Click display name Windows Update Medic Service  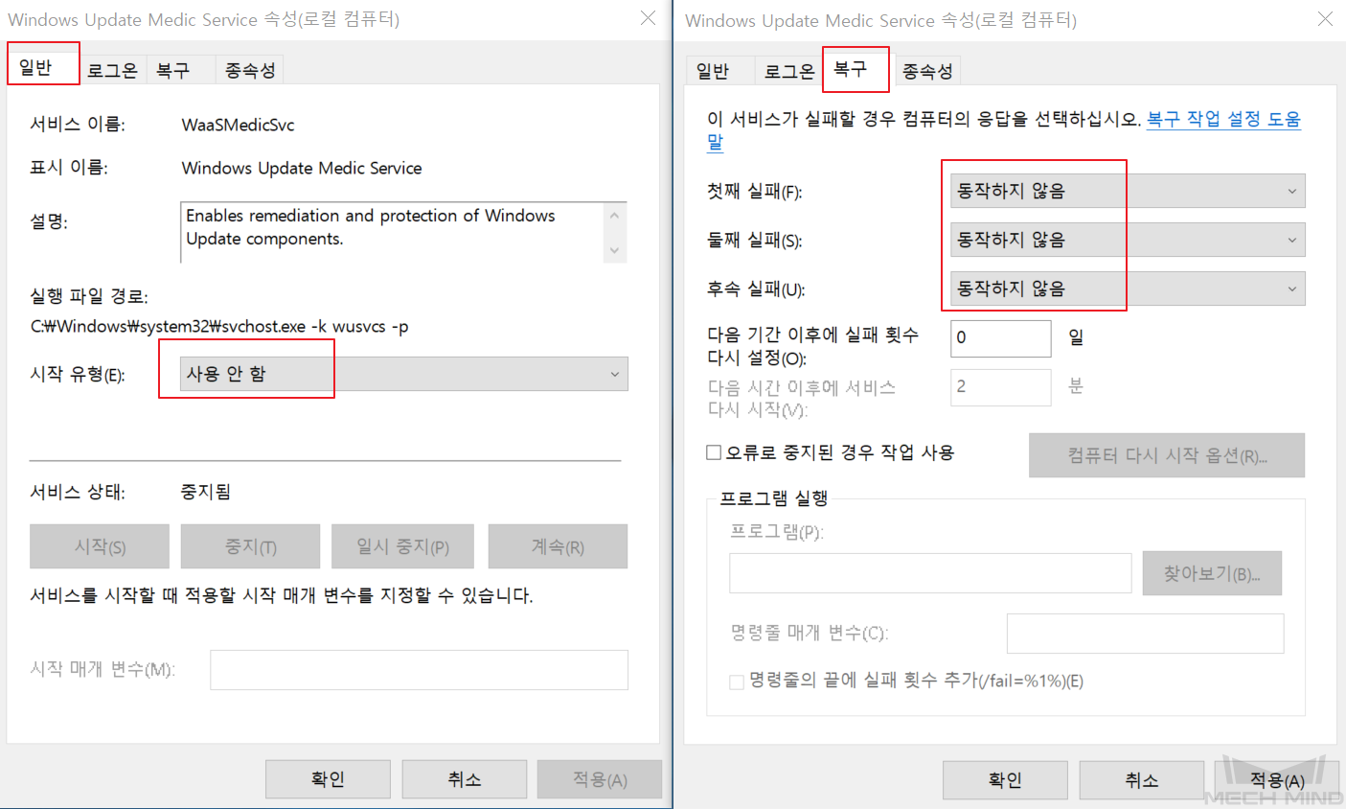tap(302, 168)
